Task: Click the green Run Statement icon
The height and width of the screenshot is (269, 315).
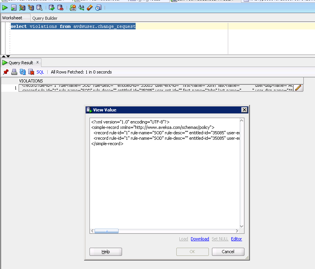Action: click(5, 7)
